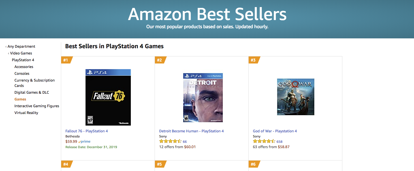414x171 pixels.
Task: Click the Detroit Become Human star rating
Action: tap(170, 141)
